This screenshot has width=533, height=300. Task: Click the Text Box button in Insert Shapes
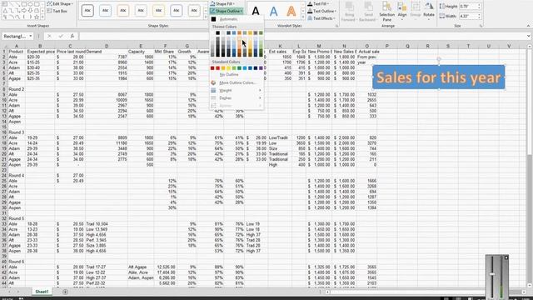(x=57, y=11)
